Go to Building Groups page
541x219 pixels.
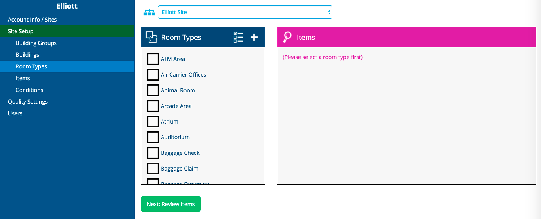(36, 43)
